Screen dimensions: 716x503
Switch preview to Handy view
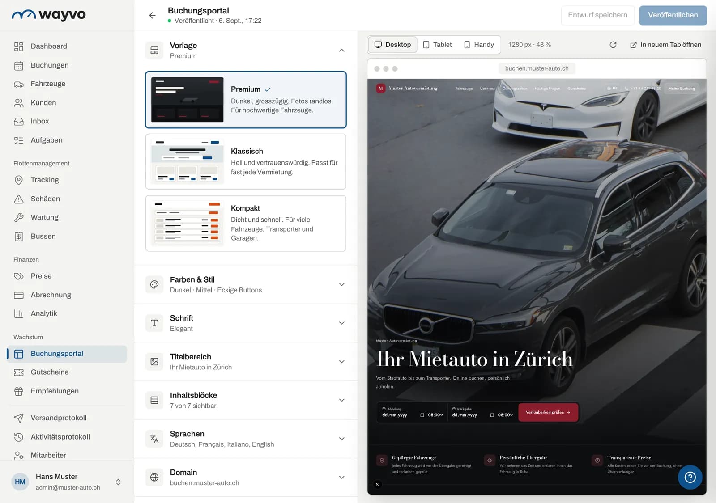[479, 45]
